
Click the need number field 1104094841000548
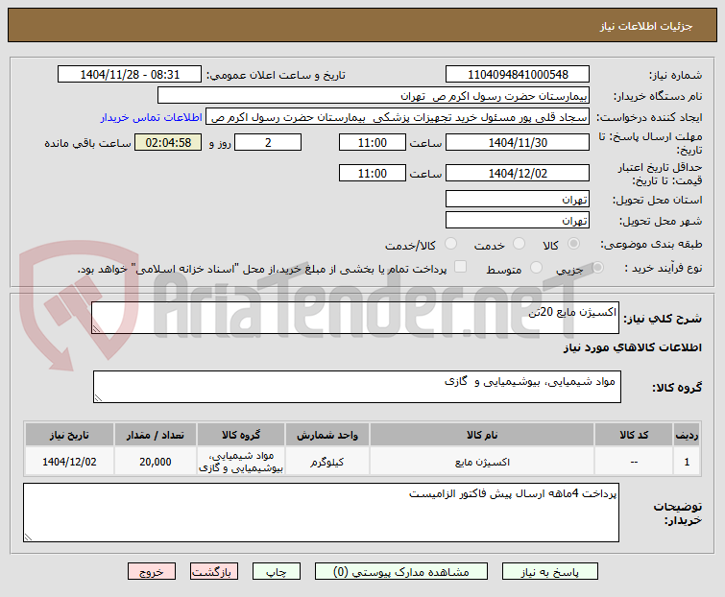(518, 74)
